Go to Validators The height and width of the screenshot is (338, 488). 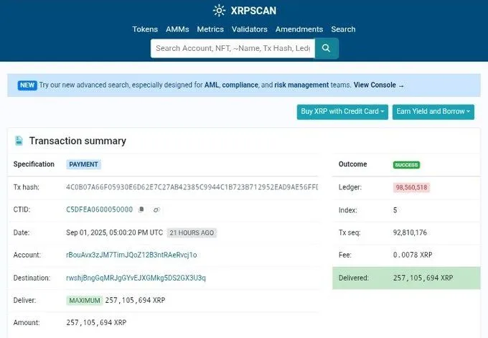(250, 29)
